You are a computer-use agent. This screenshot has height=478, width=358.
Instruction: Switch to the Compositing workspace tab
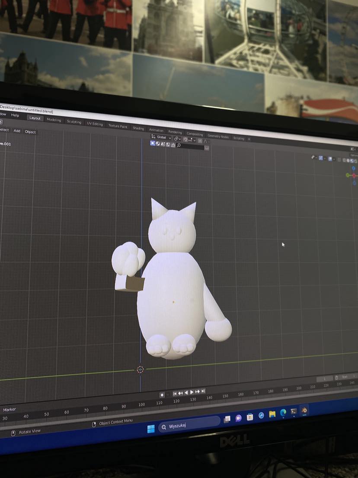coord(195,134)
